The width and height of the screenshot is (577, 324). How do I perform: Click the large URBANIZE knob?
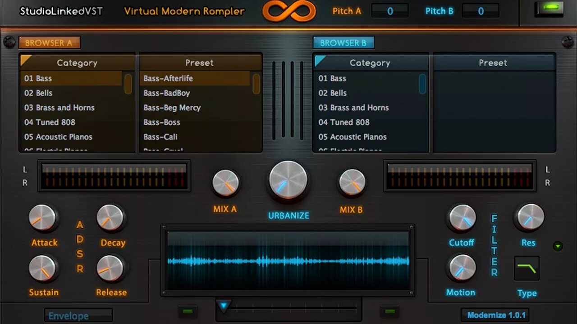[x=288, y=180]
